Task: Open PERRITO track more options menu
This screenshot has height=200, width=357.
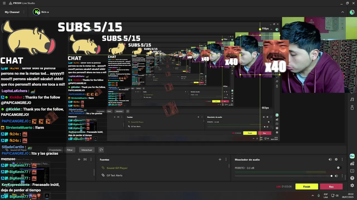Action: point(342,176)
